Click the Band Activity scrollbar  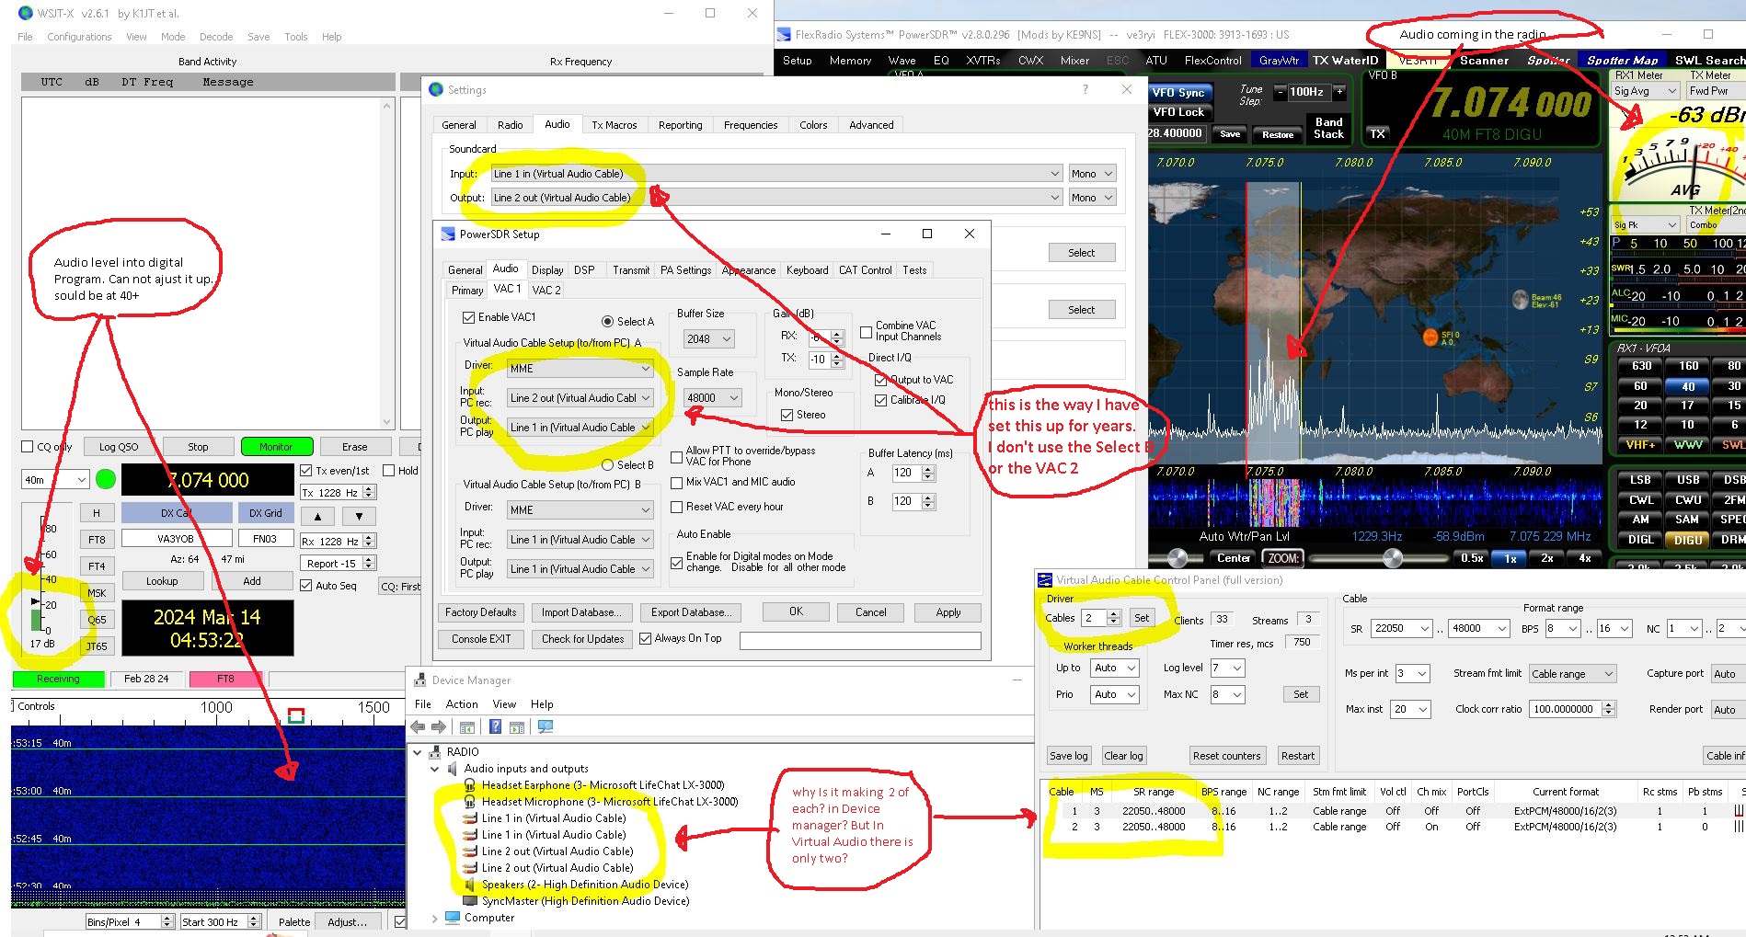click(x=386, y=264)
